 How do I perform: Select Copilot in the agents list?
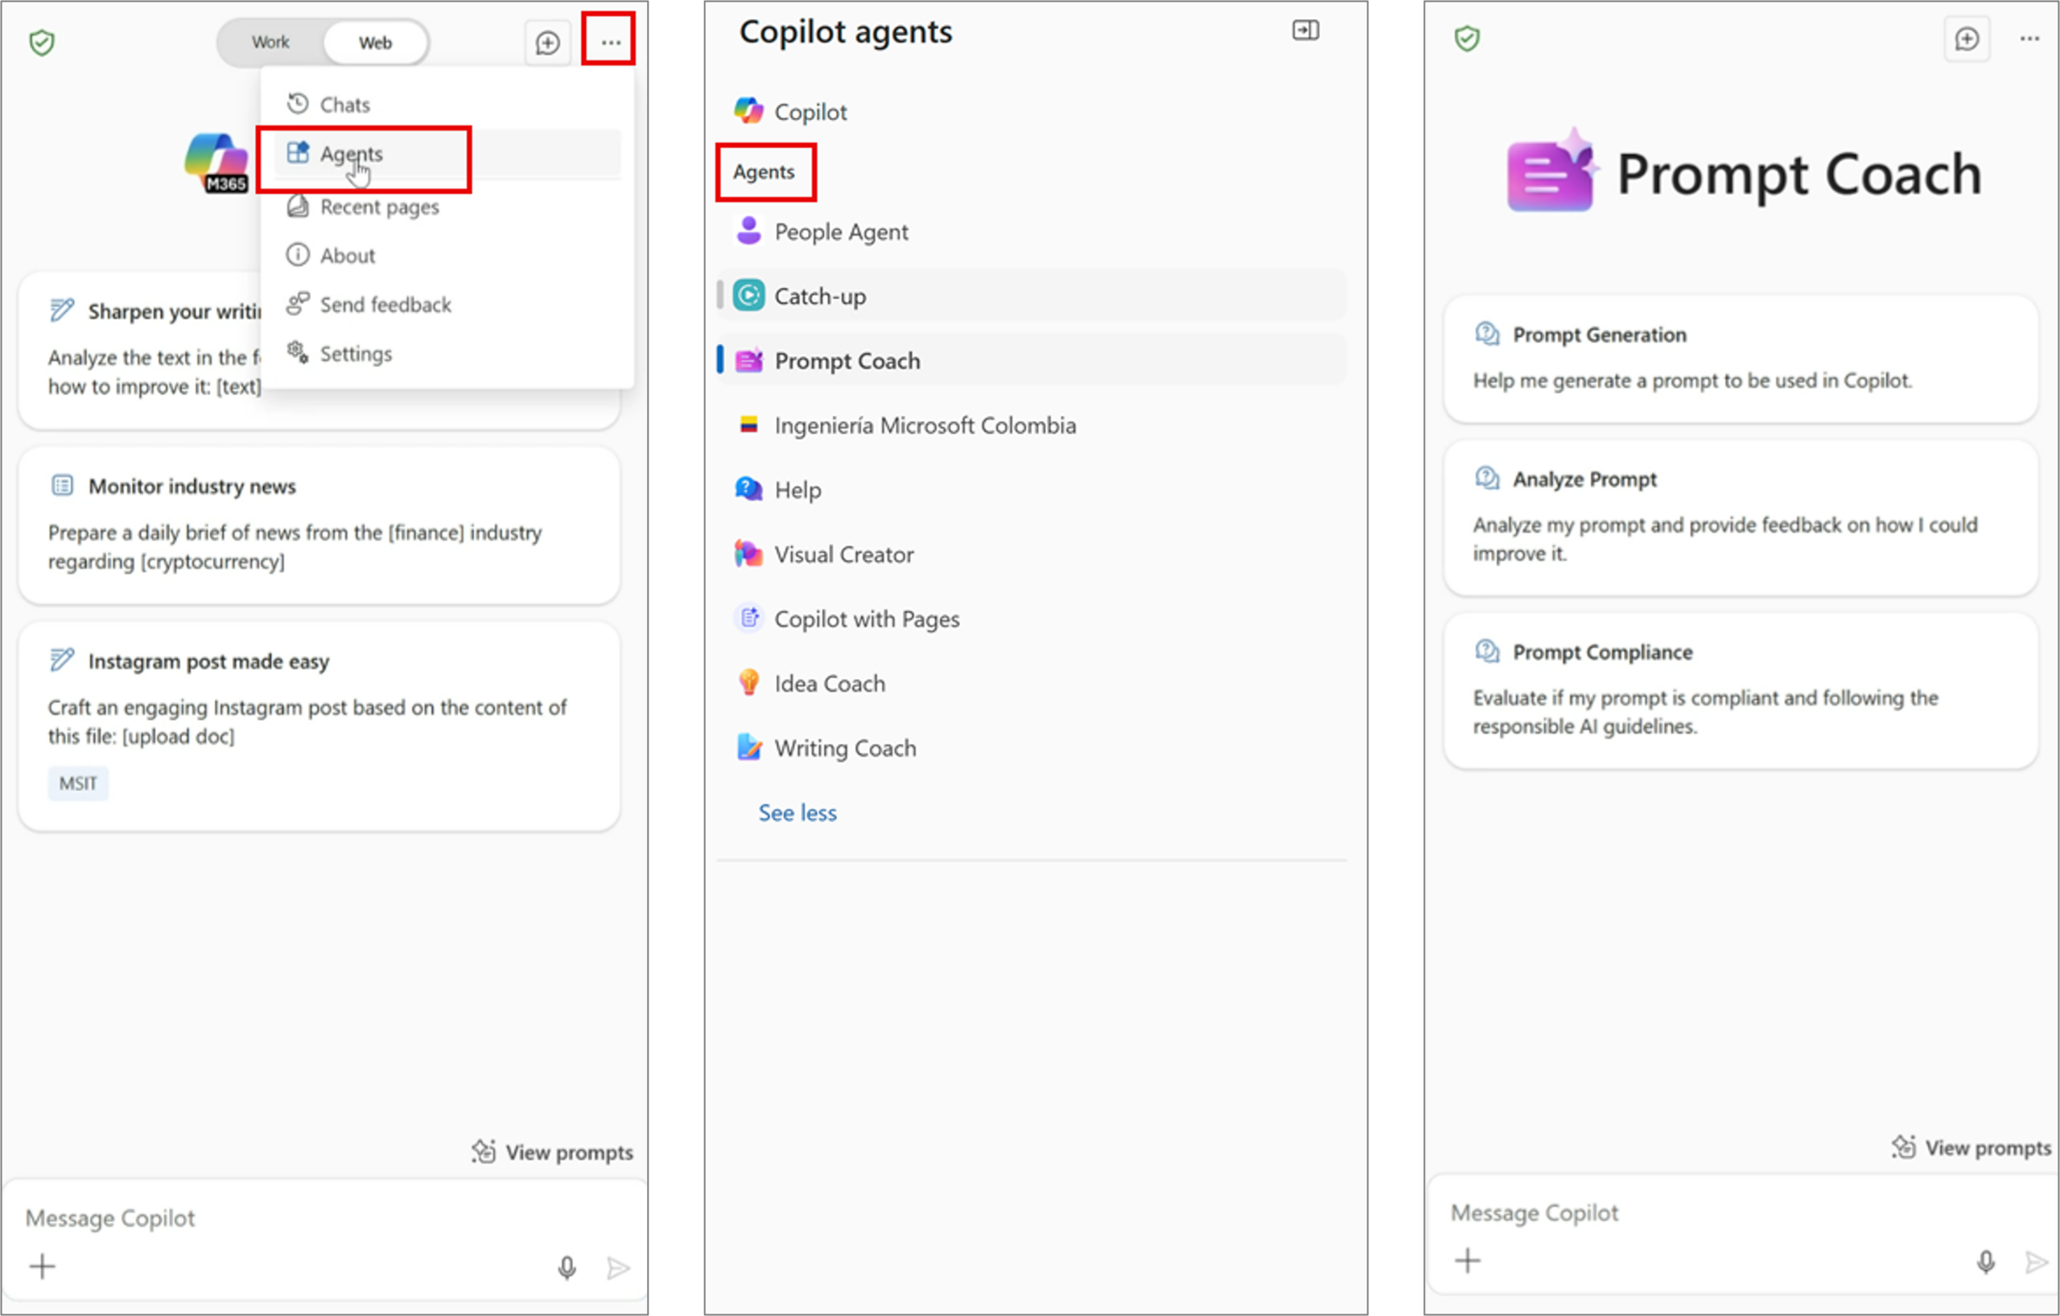pos(1032,112)
